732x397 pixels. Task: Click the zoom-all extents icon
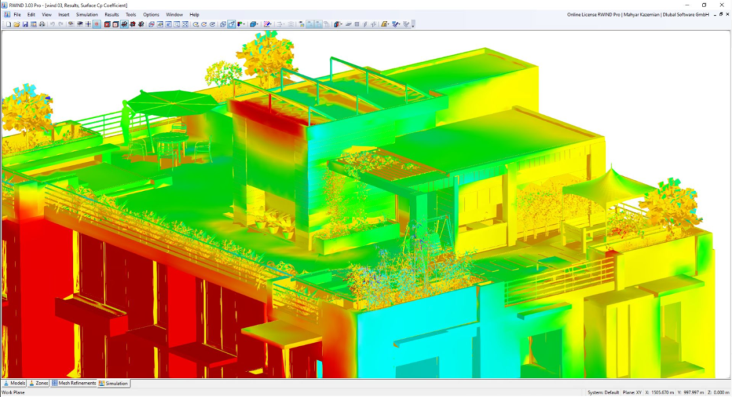click(x=185, y=24)
